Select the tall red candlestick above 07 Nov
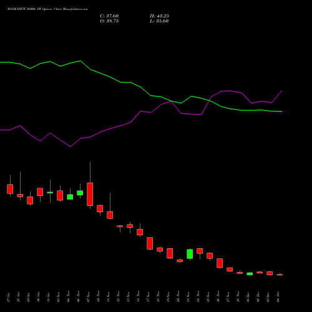Screen dimensions: 312x312 click(x=90, y=194)
